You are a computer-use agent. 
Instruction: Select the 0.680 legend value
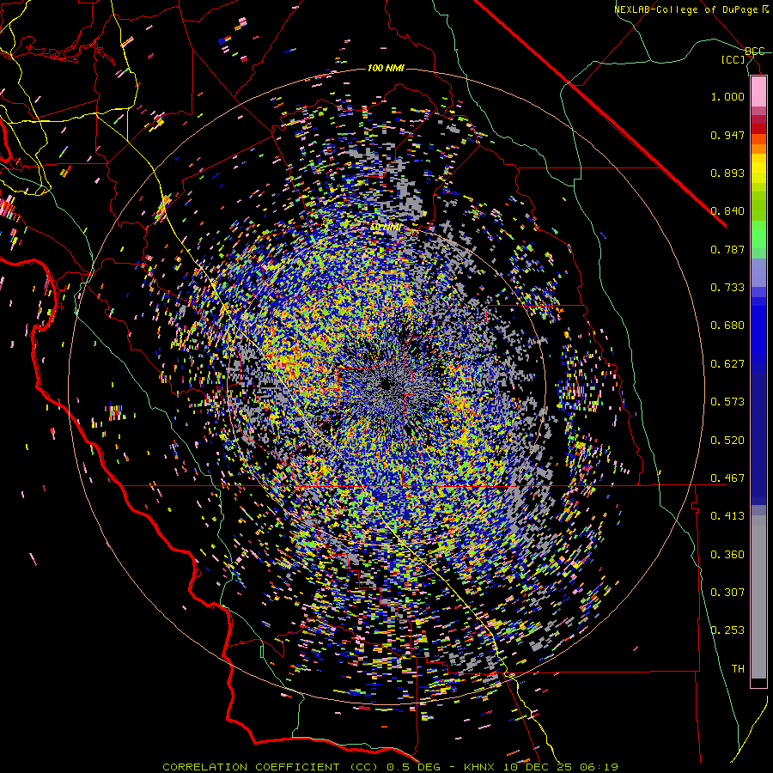727,326
